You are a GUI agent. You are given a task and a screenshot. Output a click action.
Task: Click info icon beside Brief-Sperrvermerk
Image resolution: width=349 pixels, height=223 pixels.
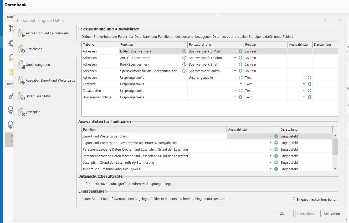tap(184, 65)
